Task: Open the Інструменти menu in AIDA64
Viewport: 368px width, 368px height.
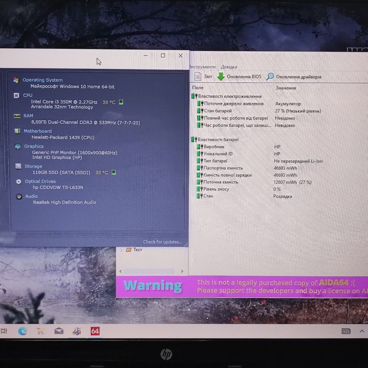Action: pos(202,67)
